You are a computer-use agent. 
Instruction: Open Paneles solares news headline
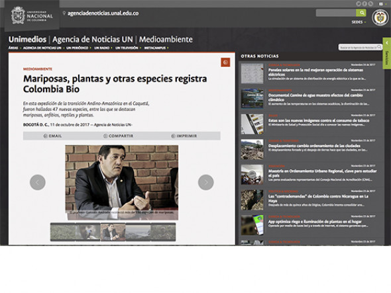pyautogui.click(x=315, y=72)
